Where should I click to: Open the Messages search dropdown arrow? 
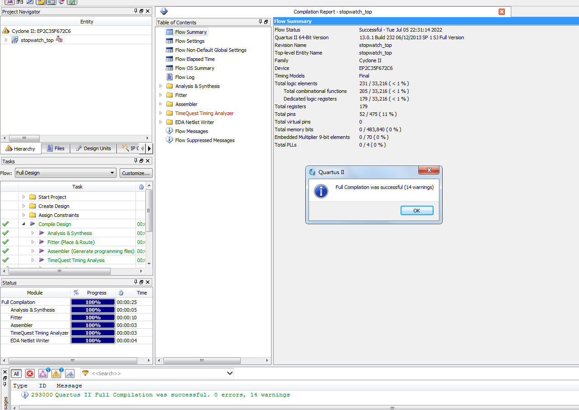pyautogui.click(x=229, y=373)
